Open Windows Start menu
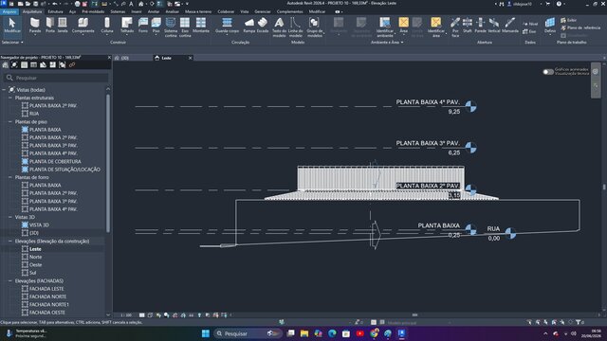Screen dimensions: 607x341 (206, 333)
